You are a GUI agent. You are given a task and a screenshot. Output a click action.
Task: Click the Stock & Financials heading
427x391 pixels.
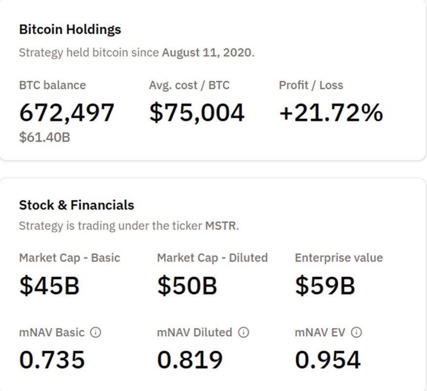(76, 205)
